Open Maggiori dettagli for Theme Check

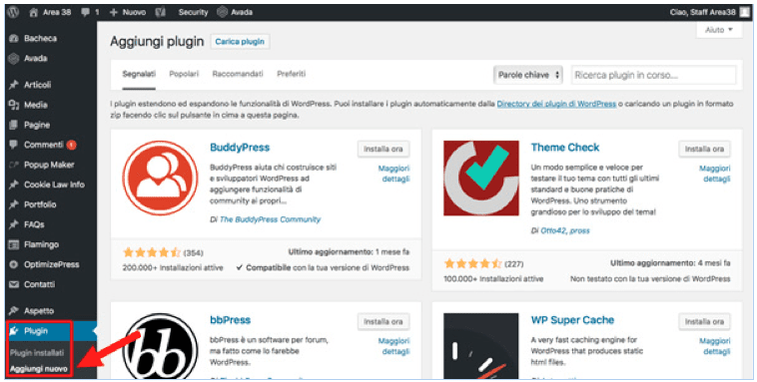pos(715,174)
